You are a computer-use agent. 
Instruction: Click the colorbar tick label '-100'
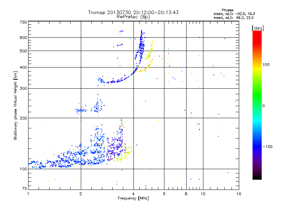(x=267, y=147)
